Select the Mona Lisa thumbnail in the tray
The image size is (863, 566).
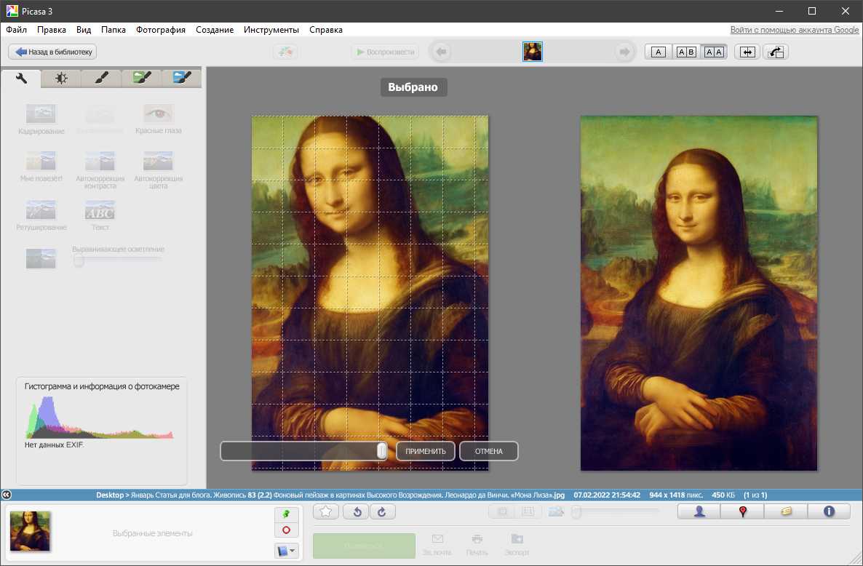pos(30,531)
